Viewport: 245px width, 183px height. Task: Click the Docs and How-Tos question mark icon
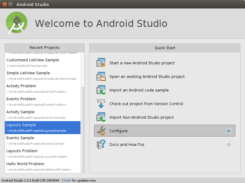pyautogui.click(x=101, y=144)
